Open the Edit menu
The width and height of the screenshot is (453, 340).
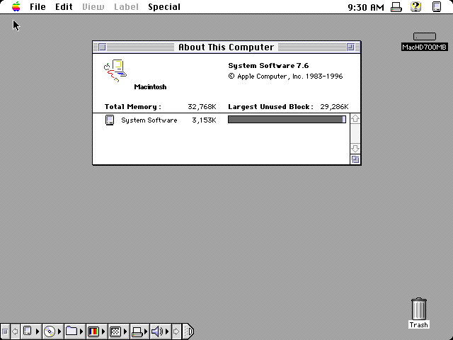tap(64, 7)
